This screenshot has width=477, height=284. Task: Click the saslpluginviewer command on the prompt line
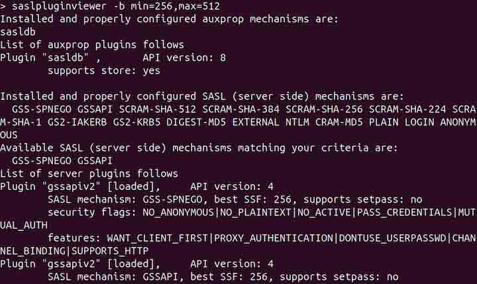[x=58, y=7]
